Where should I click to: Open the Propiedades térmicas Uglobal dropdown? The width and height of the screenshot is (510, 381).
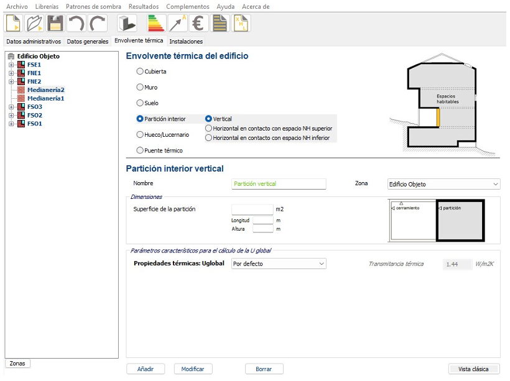pos(278,264)
